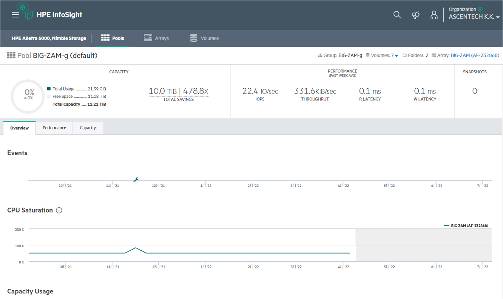Open the hamburger navigation menu
The image size is (503, 299).
(x=15, y=15)
